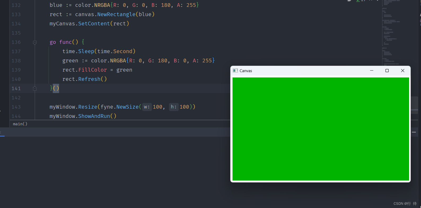Click the w: parameter hint
The width and height of the screenshot is (421, 208).
[x=147, y=107]
